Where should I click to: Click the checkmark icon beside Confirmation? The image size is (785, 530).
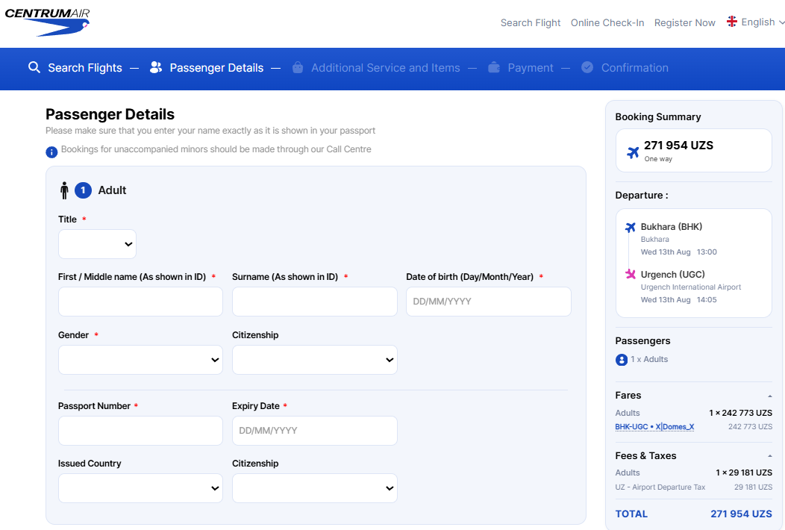587,67
